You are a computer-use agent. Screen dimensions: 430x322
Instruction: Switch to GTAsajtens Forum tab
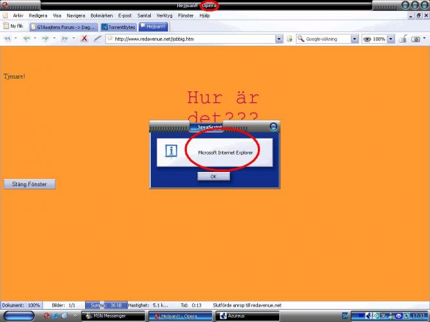[x=64, y=27]
